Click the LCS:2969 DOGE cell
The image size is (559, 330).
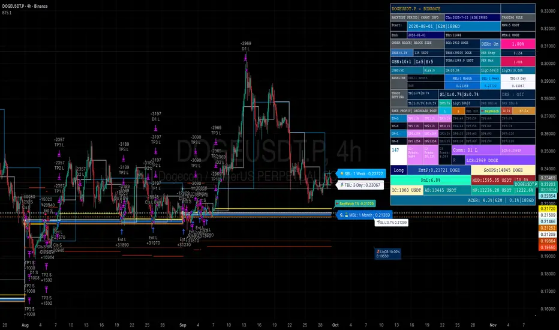tap(500, 160)
